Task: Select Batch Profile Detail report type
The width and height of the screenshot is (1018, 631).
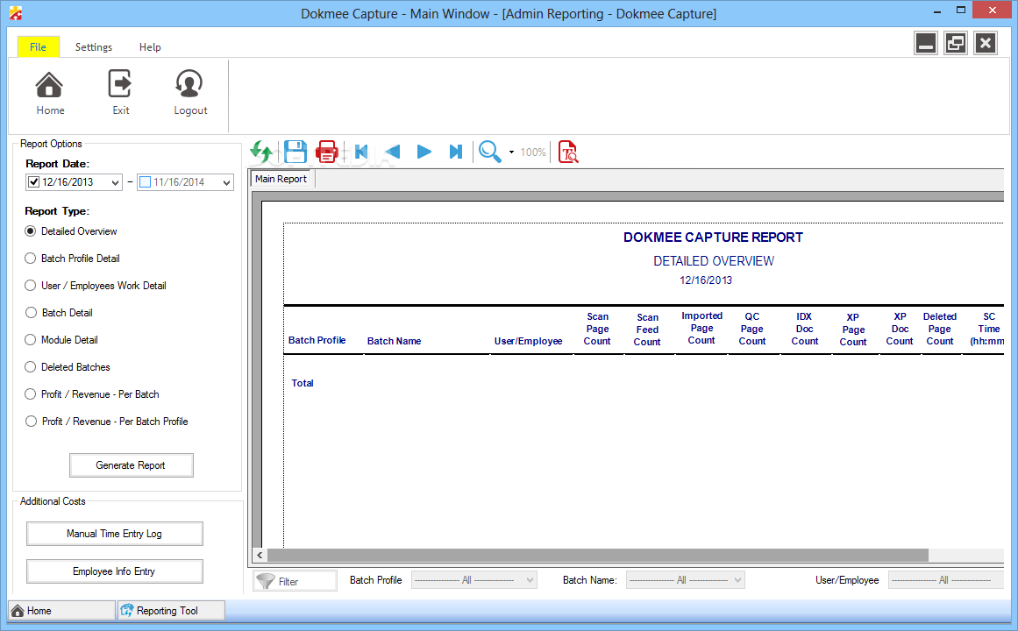Action: [x=72, y=259]
